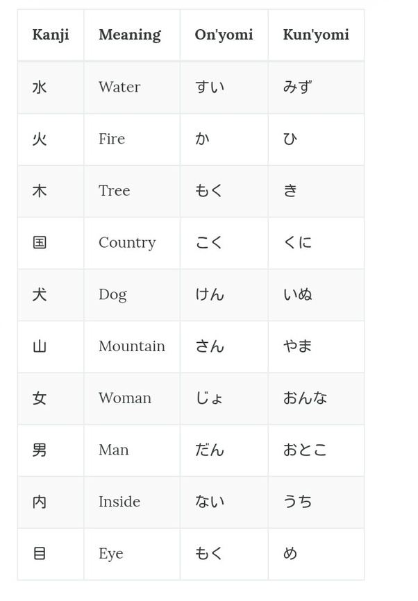Viewport: 418px width, 601px height.
Task: Click the fire kanji 火
Action: pos(40,139)
